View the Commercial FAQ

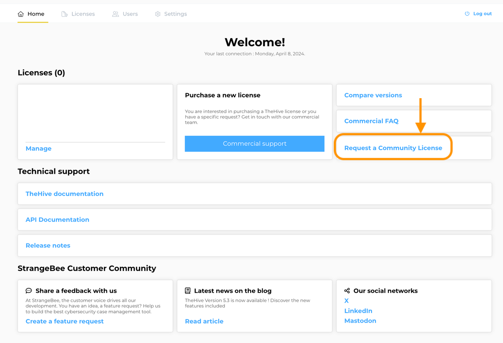pyautogui.click(x=371, y=121)
